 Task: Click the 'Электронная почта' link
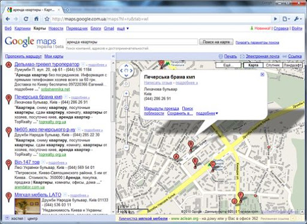[263, 56]
